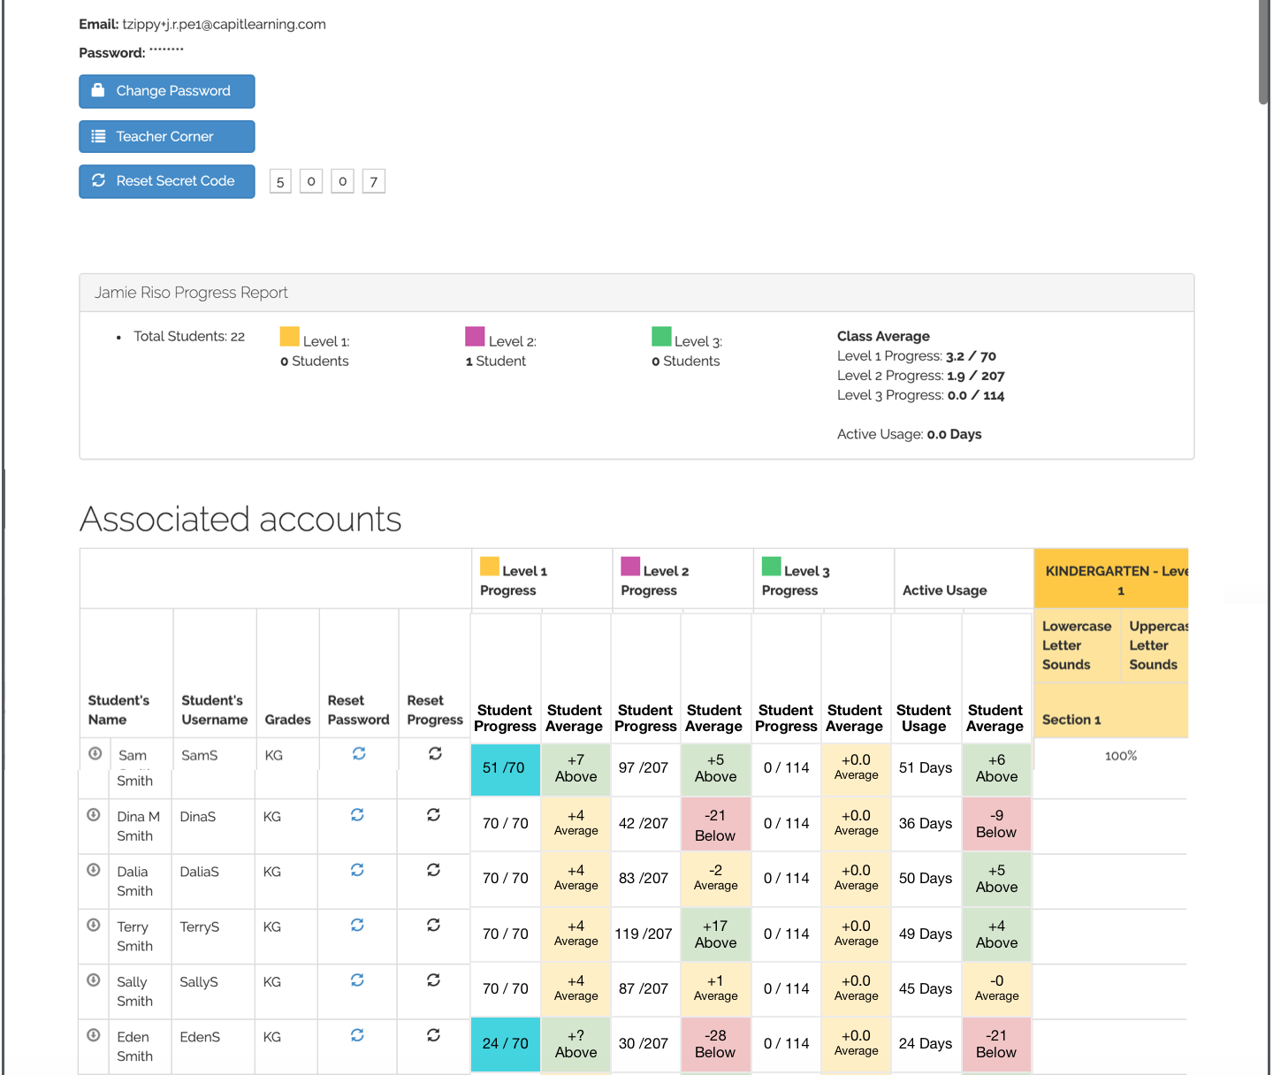1273x1075 pixels.
Task: Click Eden Smith's 24/70 progress cell
Action: coord(505,1044)
